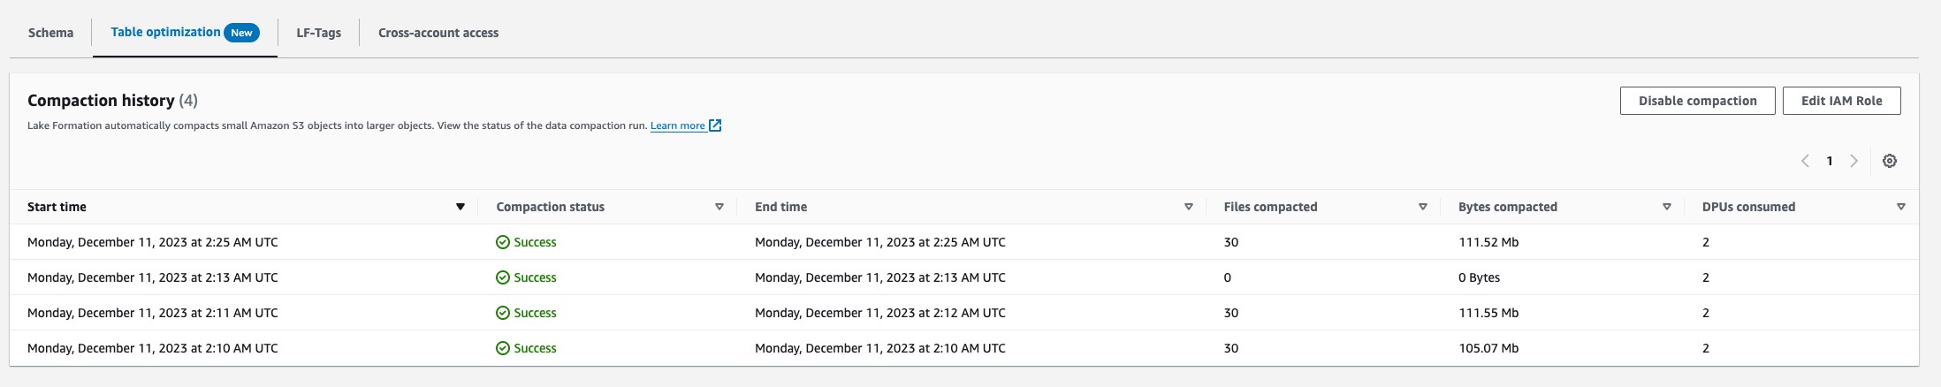Sort by DPUs consumed column arrow
The width and height of the screenshot is (1941, 387).
pyautogui.click(x=1900, y=207)
